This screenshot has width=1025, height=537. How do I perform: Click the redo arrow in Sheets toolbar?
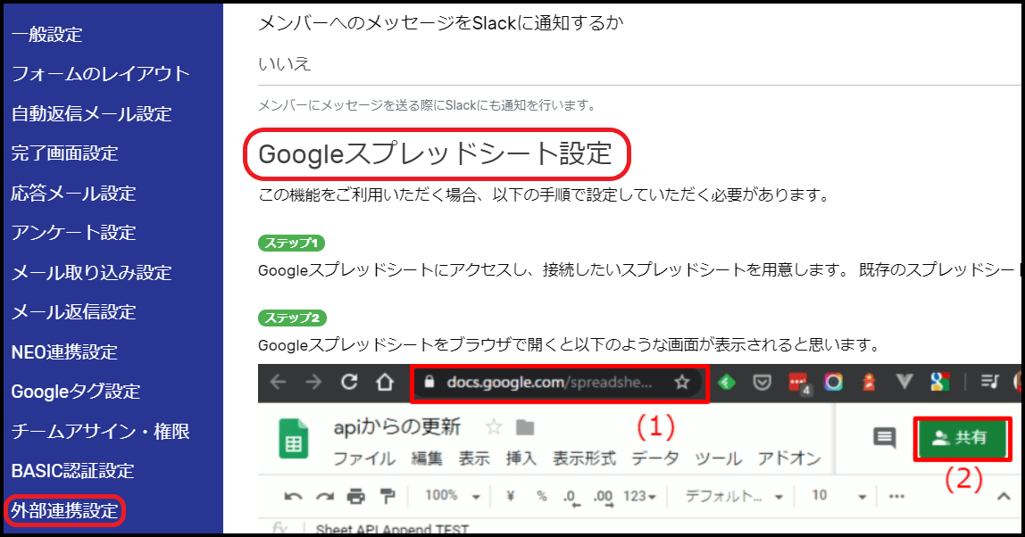click(324, 497)
